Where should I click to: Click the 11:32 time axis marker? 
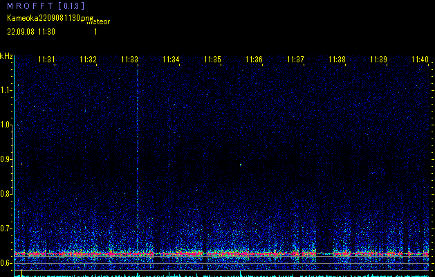(x=88, y=59)
